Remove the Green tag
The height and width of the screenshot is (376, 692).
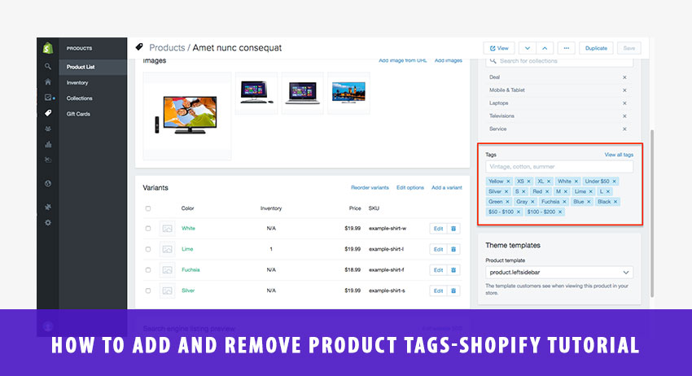tap(507, 202)
